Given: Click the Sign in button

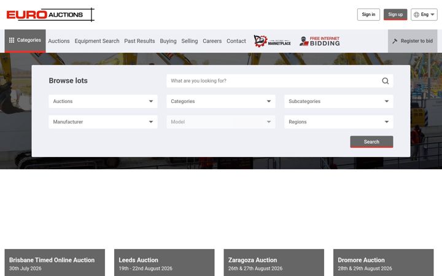Looking at the screenshot, I should point(368,15).
